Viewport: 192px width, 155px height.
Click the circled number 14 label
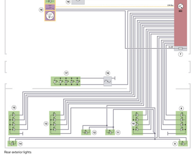(x=20, y=144)
